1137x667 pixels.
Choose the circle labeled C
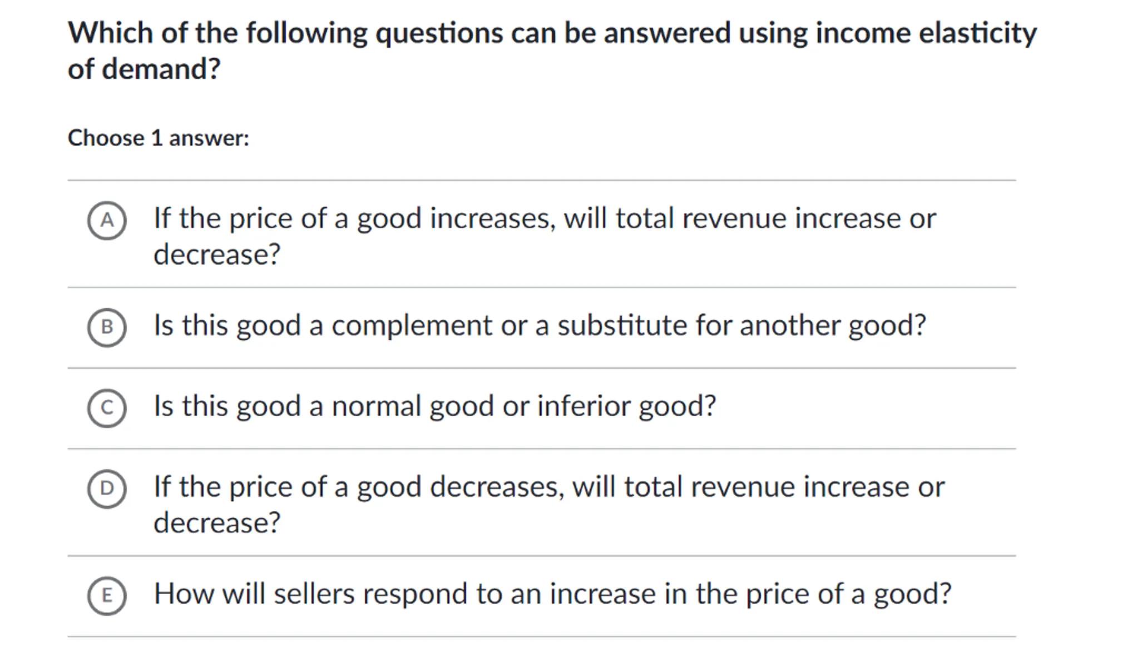pyautogui.click(x=107, y=408)
